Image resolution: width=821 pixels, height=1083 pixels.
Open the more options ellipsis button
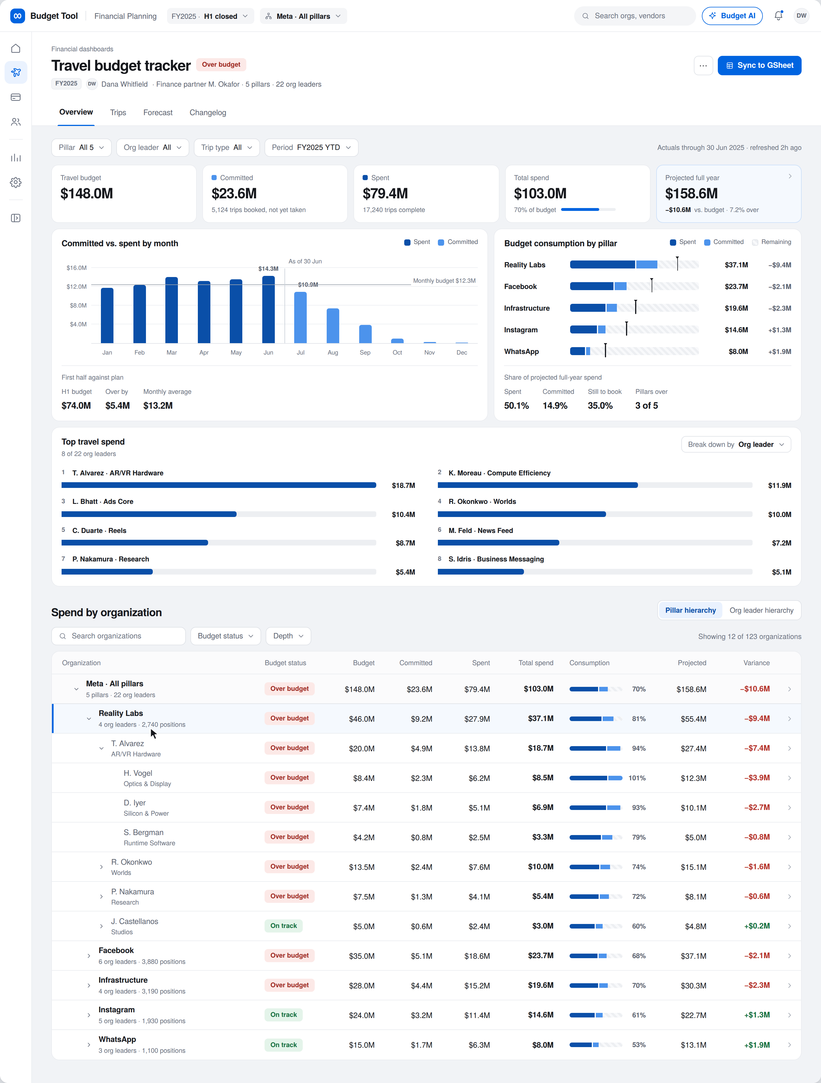703,65
